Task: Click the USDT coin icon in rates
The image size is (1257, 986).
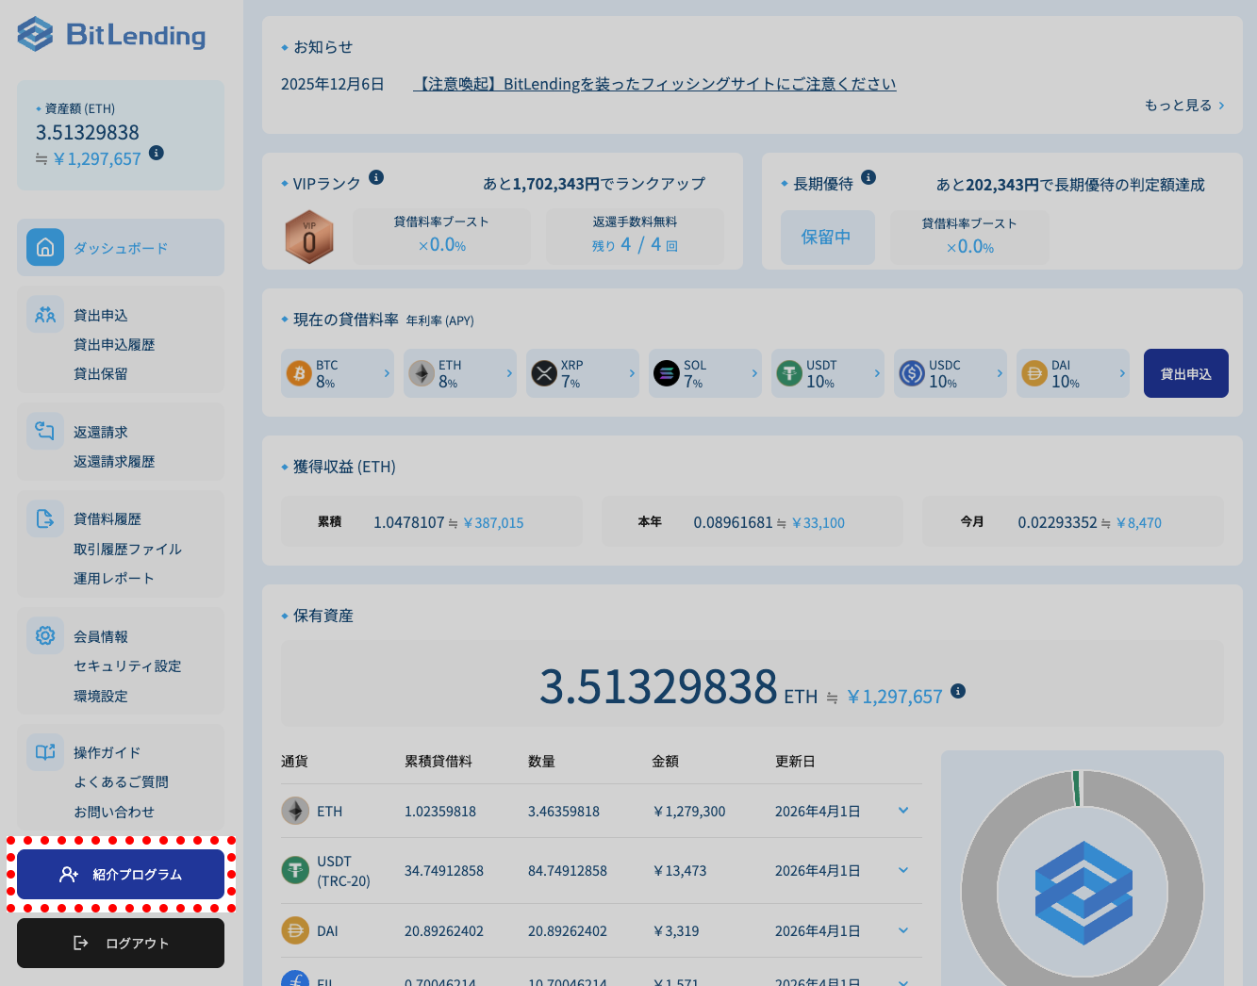Action: 789,373
